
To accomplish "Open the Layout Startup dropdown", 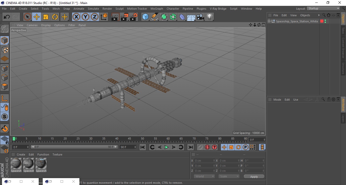I will [323, 8].
